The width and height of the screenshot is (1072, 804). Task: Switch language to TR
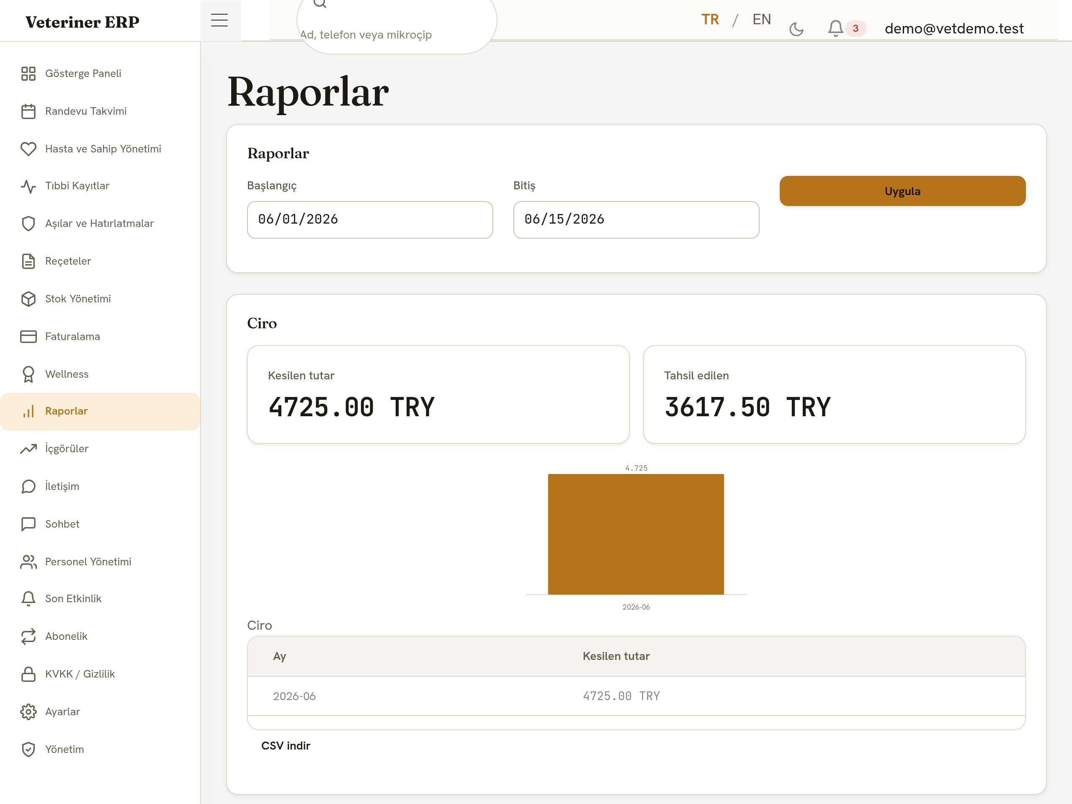(710, 19)
